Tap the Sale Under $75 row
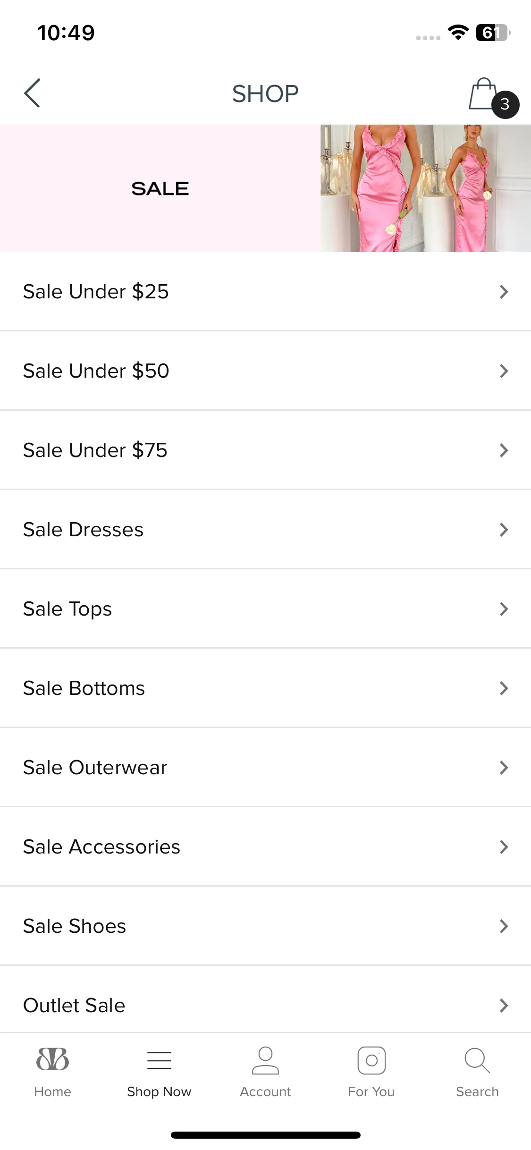This screenshot has width=531, height=1150. pyautogui.click(x=265, y=450)
